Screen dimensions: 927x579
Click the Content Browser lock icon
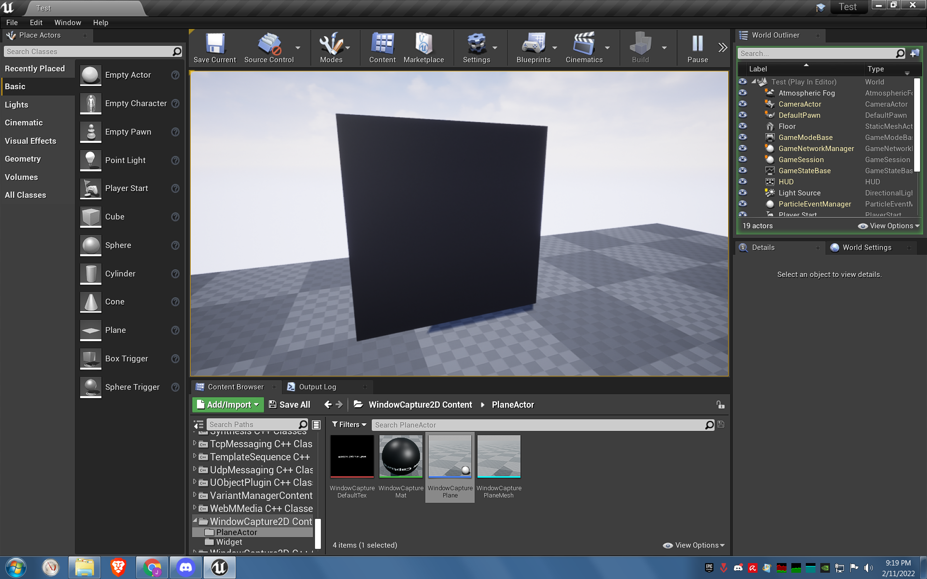(x=720, y=405)
